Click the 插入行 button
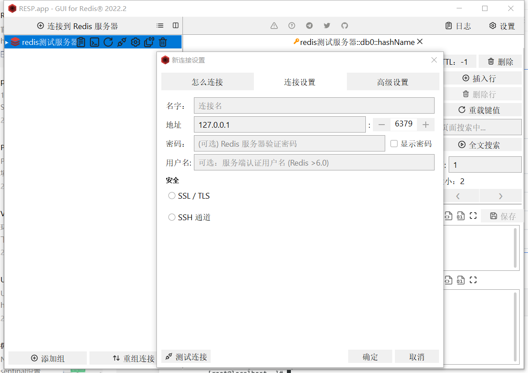This screenshot has height=373, width=528. pos(483,78)
